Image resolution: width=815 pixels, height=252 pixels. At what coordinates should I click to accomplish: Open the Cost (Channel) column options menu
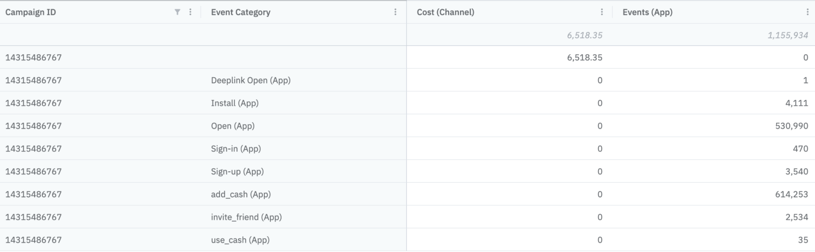[x=602, y=12]
